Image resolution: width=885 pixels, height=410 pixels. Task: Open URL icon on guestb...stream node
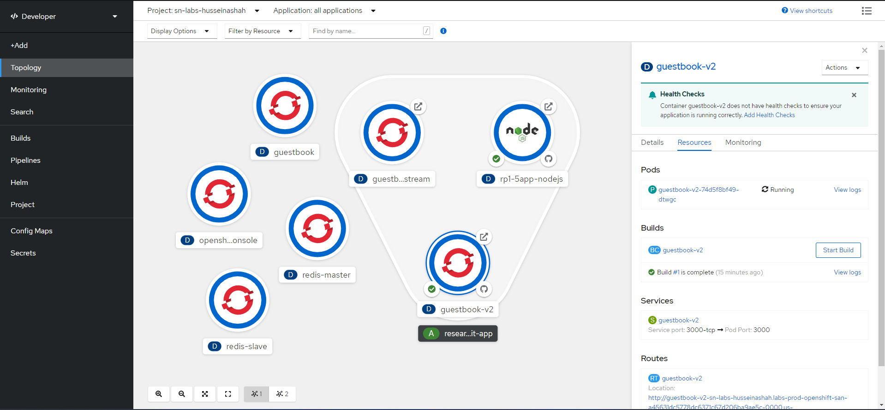pyautogui.click(x=418, y=107)
